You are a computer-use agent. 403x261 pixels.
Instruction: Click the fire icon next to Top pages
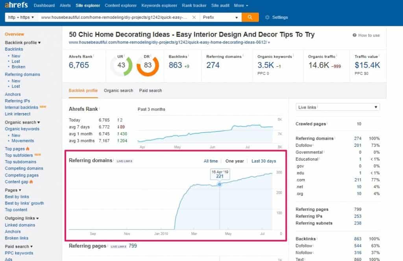click(28, 149)
